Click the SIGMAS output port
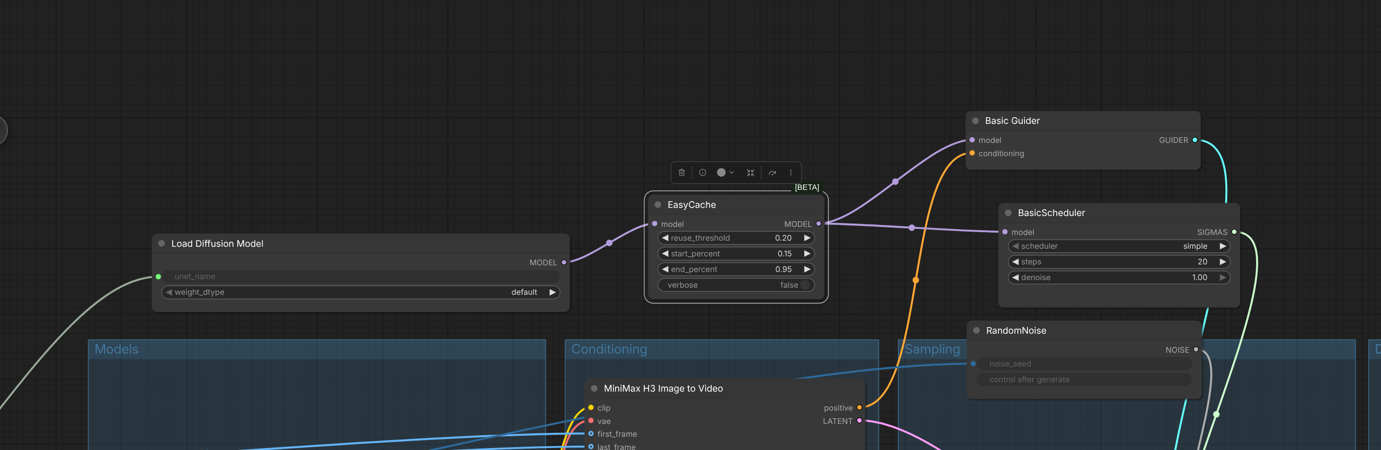The image size is (1381, 450). pos(1234,232)
